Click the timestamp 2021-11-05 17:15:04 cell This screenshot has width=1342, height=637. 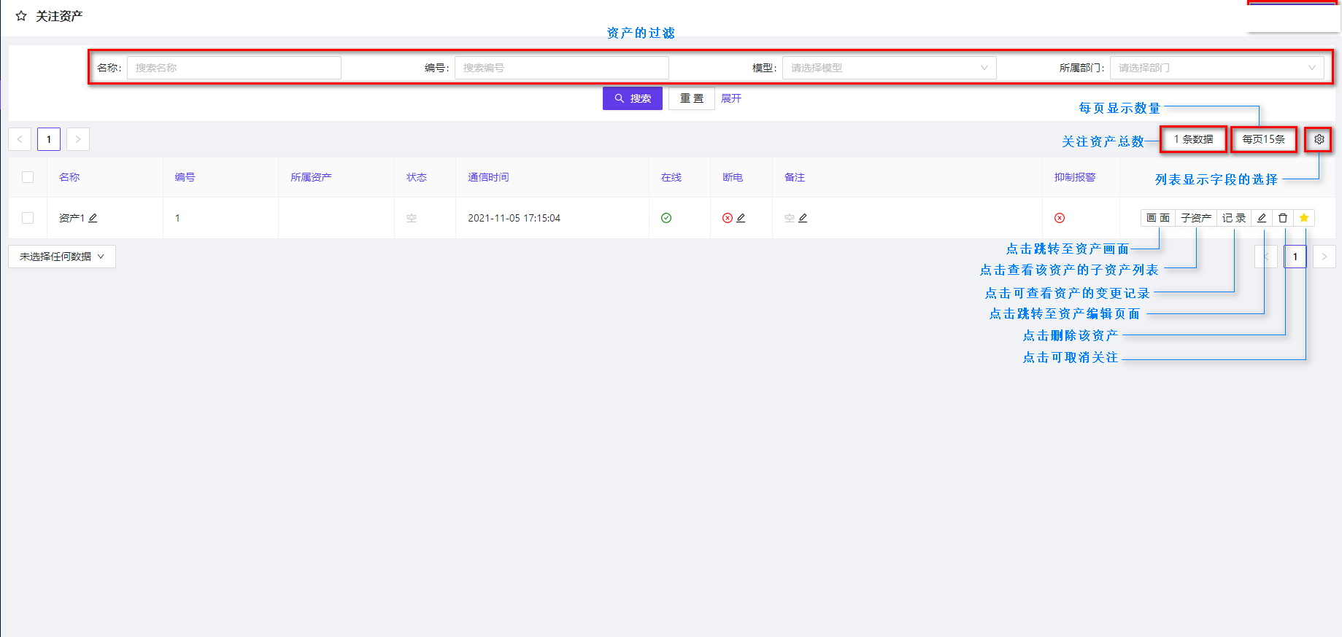click(514, 218)
